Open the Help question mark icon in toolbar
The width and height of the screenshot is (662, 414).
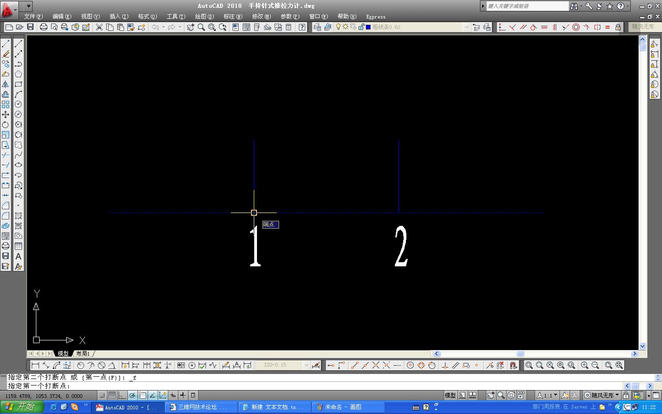(302, 27)
